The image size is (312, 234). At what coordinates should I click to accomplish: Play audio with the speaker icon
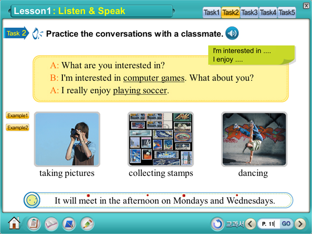click(232, 34)
